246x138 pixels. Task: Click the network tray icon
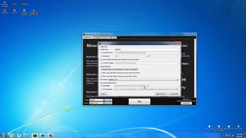click(x=230, y=136)
